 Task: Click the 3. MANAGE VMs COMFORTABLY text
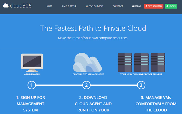click(156, 104)
